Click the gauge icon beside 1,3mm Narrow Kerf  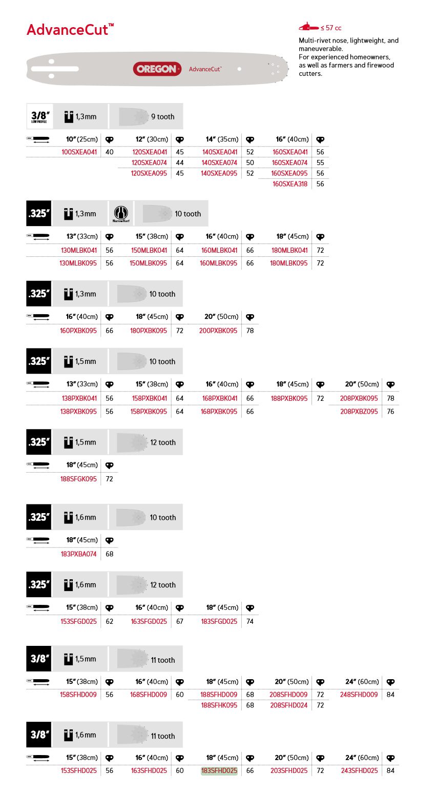click(69, 214)
